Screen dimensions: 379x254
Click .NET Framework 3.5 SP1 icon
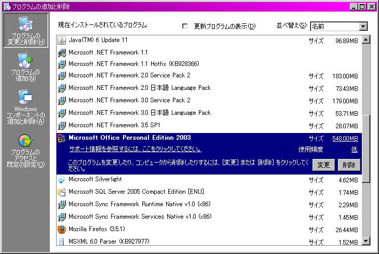[x=62, y=126]
